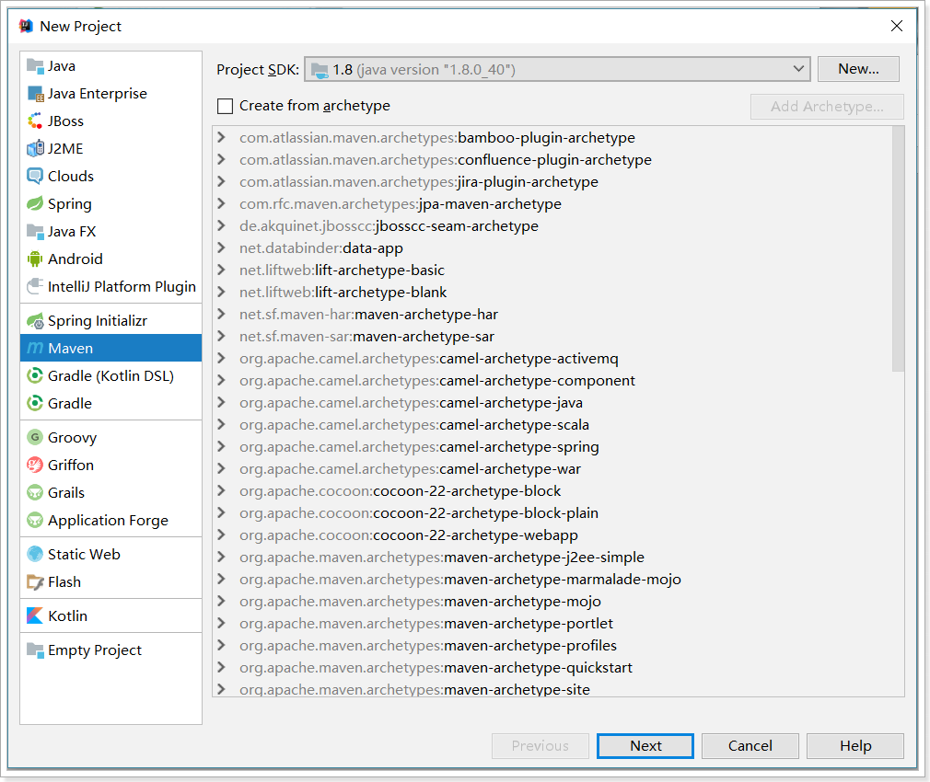The image size is (930, 782).
Task: Click the Gradle (Kotlin DSL) icon
Action: click(x=35, y=376)
